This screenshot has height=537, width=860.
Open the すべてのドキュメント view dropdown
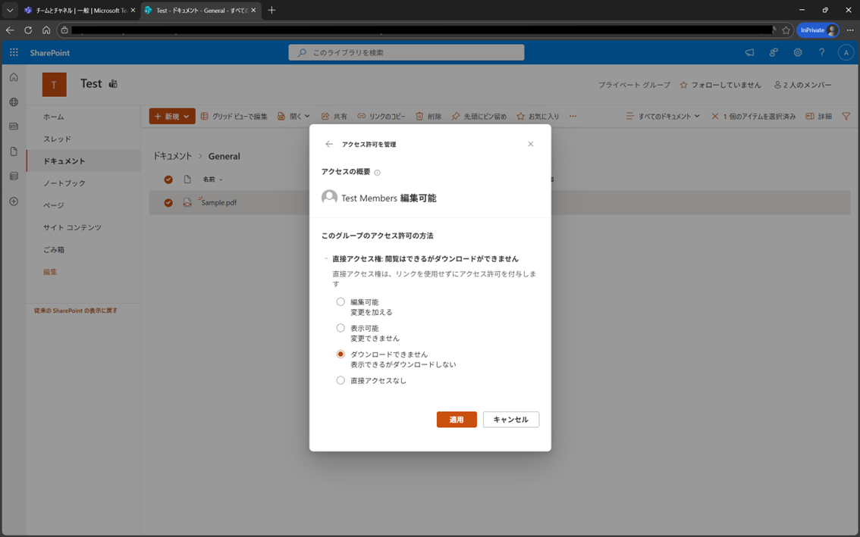(x=663, y=116)
